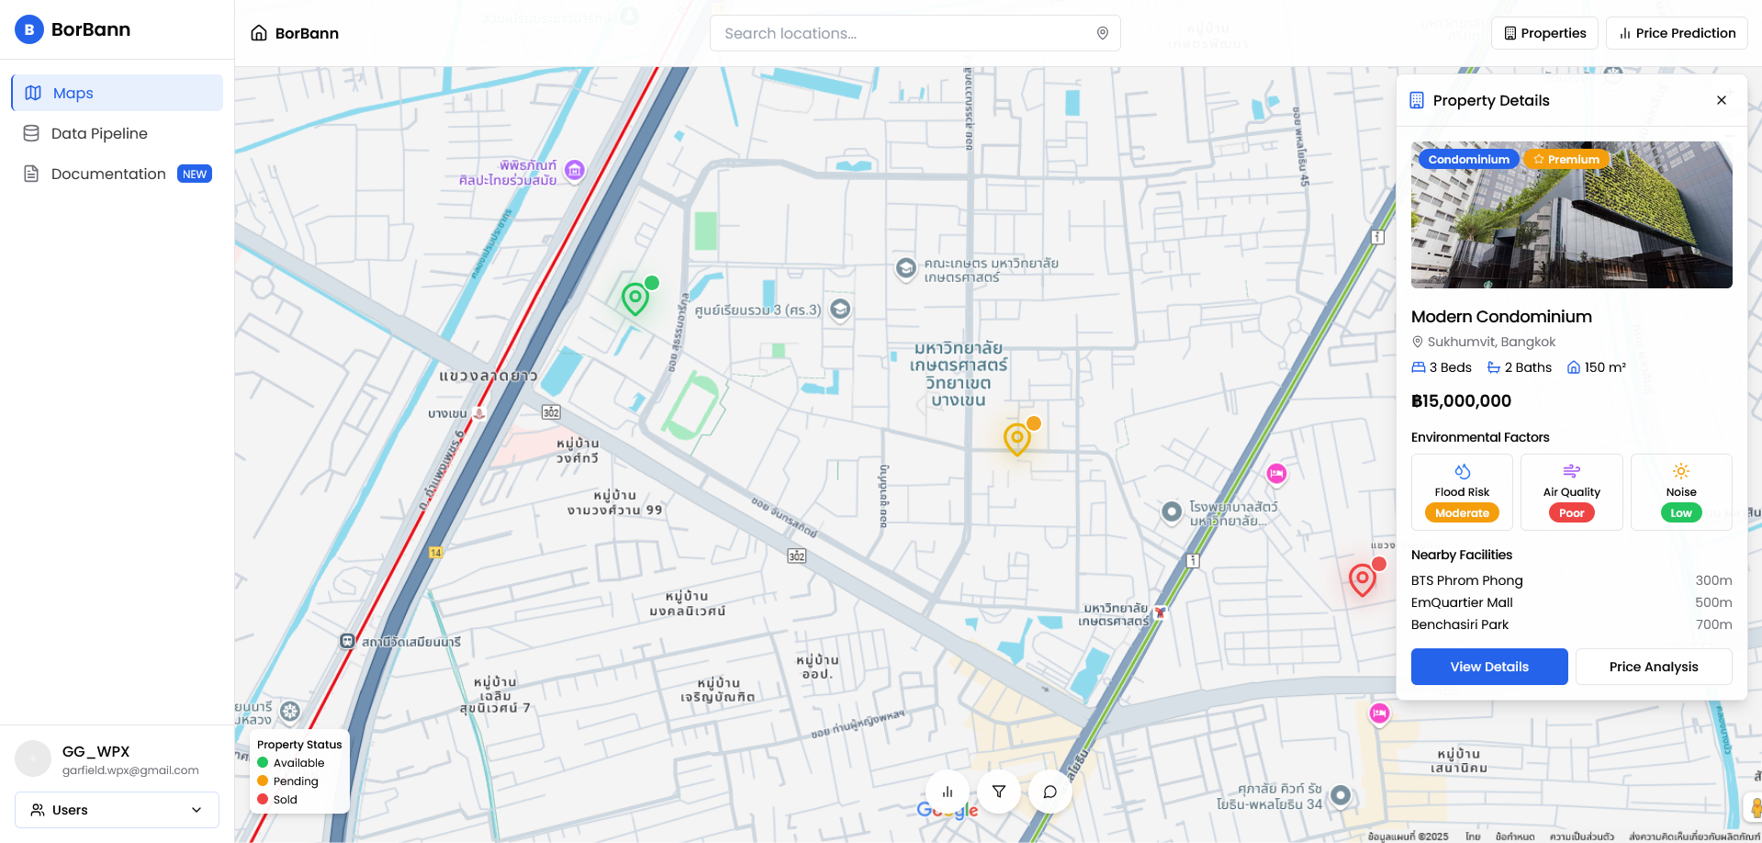Click the location pin icon in search bar

1103,33
